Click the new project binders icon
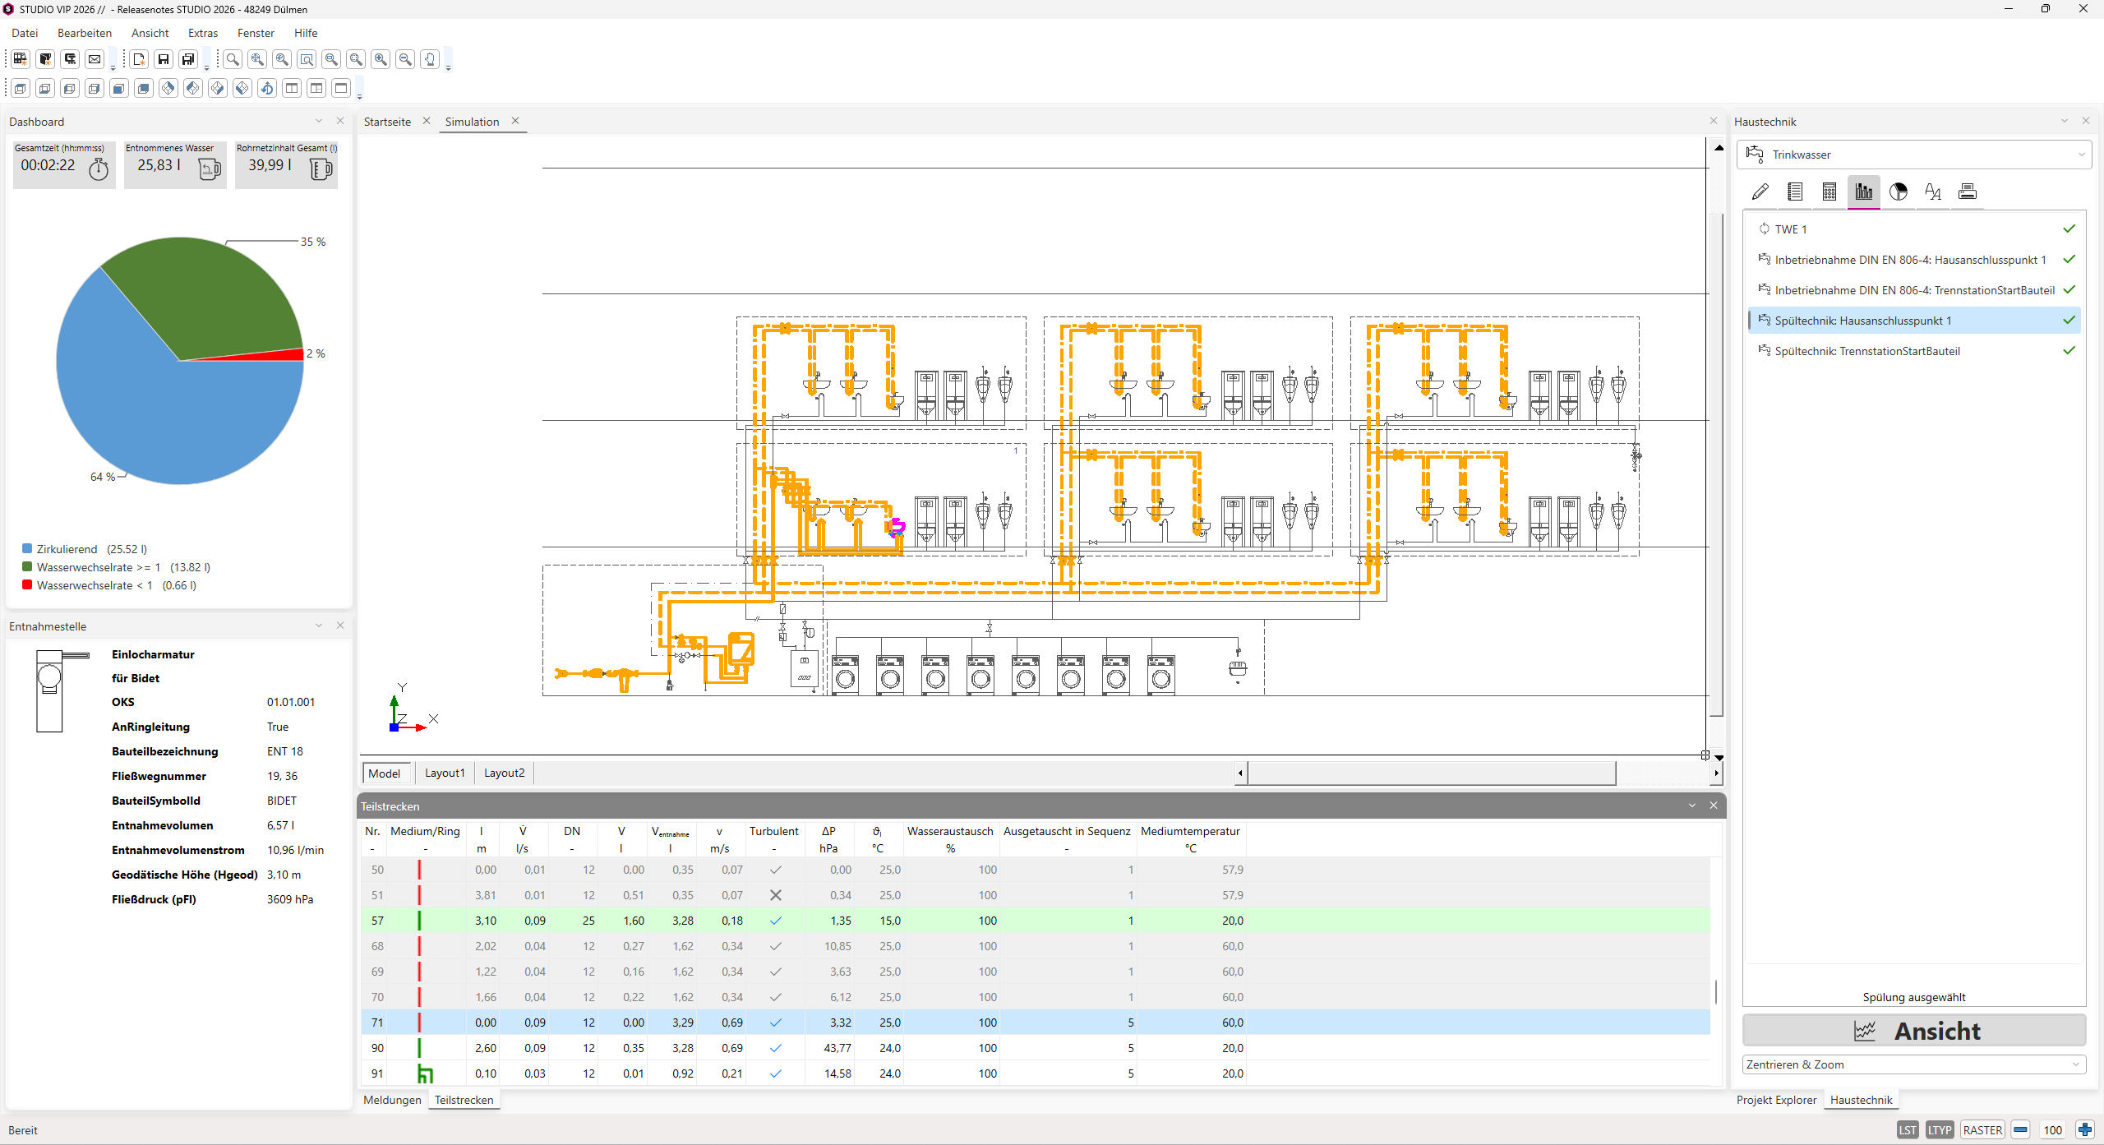This screenshot has width=2104, height=1145. tap(21, 59)
